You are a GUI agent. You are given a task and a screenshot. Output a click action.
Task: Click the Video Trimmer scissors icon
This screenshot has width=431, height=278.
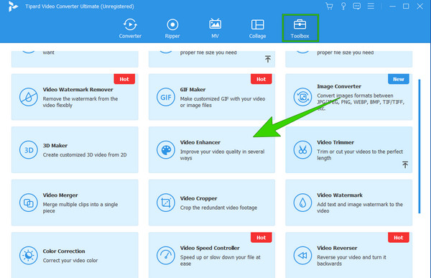point(302,150)
